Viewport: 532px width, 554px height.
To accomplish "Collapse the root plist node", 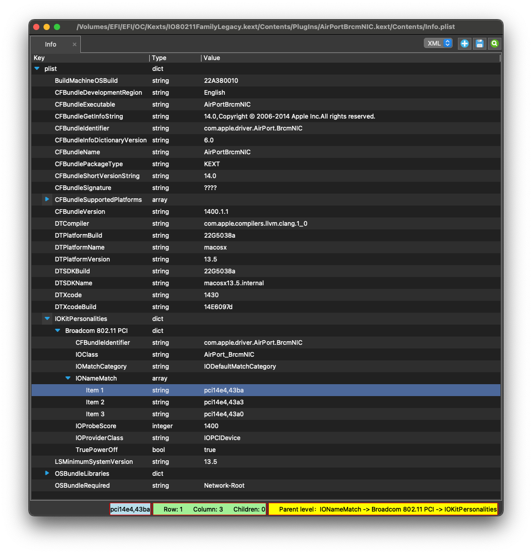I will tap(37, 68).
